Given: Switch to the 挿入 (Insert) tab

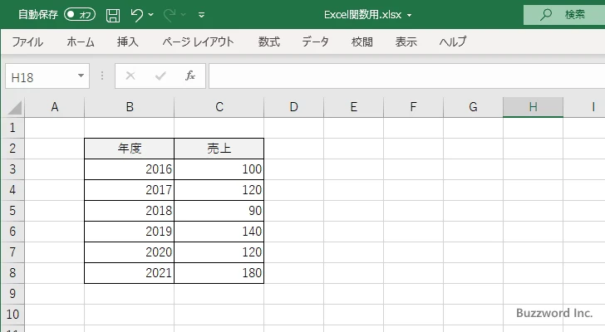Looking at the screenshot, I should pyautogui.click(x=128, y=41).
